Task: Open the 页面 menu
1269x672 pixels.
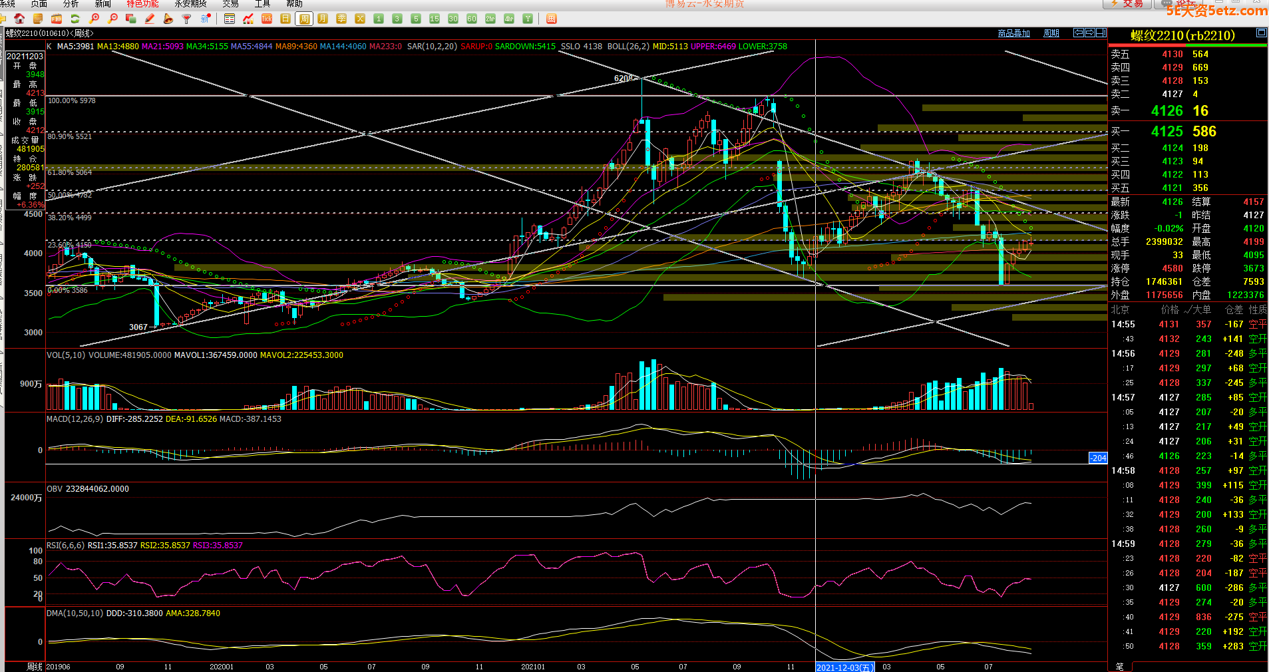Action: click(x=39, y=4)
